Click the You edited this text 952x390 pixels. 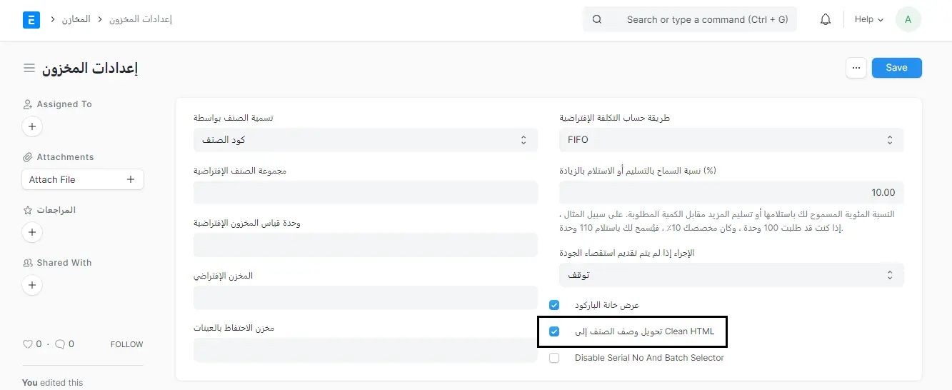click(x=53, y=383)
